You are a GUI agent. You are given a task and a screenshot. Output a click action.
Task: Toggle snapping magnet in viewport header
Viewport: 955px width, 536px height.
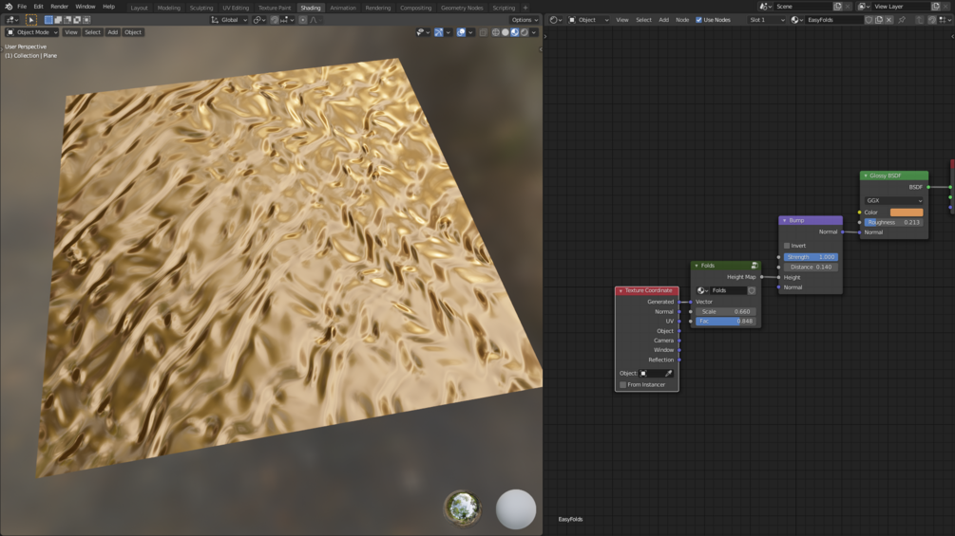tap(275, 20)
